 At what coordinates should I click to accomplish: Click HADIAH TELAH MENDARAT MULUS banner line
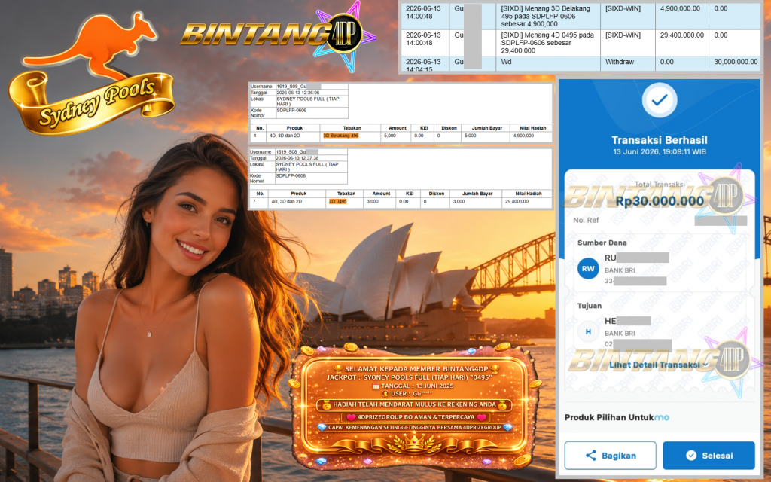pos(413,404)
